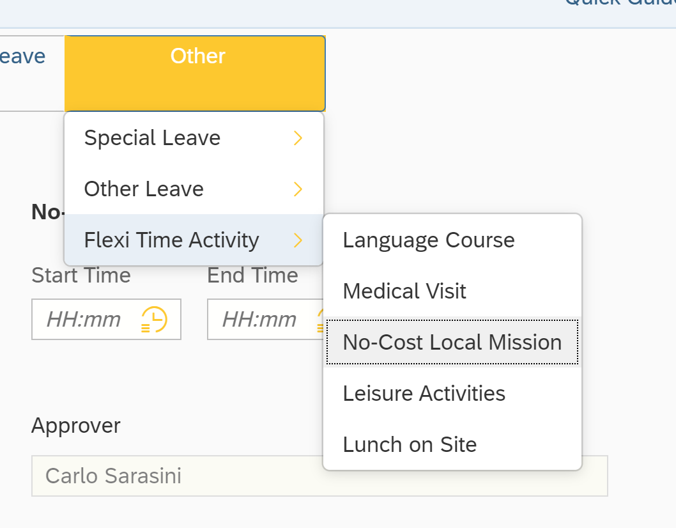
Task: Select Language Course from the submenu
Action: 428,240
